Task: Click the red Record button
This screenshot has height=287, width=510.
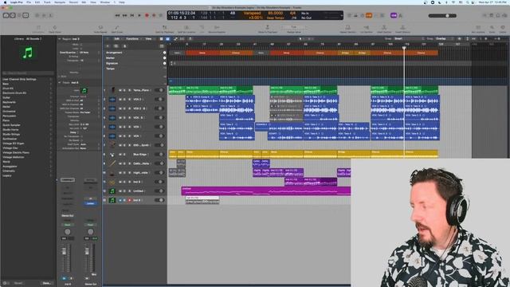Action: coord(147,15)
